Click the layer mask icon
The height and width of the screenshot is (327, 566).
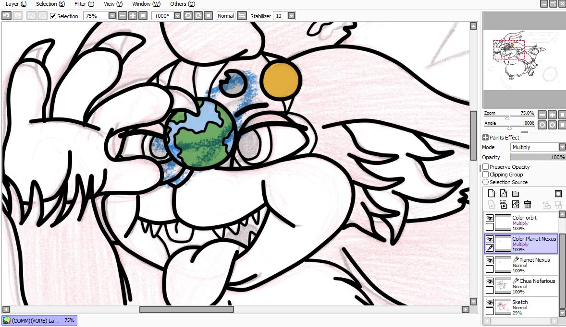pos(558,193)
